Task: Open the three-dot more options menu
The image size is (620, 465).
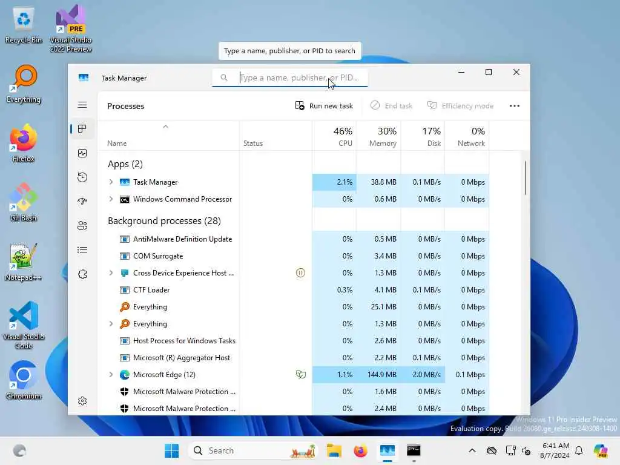Action: [515, 106]
